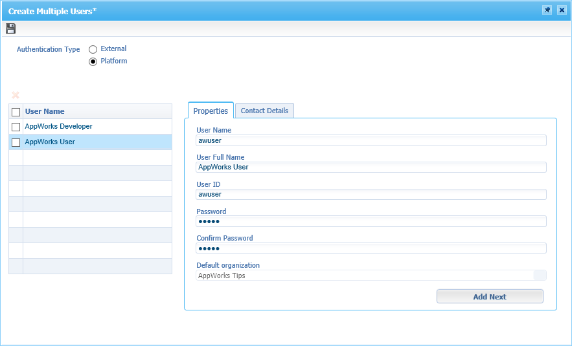Screen dimensions: 572x346
Task: Click the Confirm Password field
Action: 371,248
